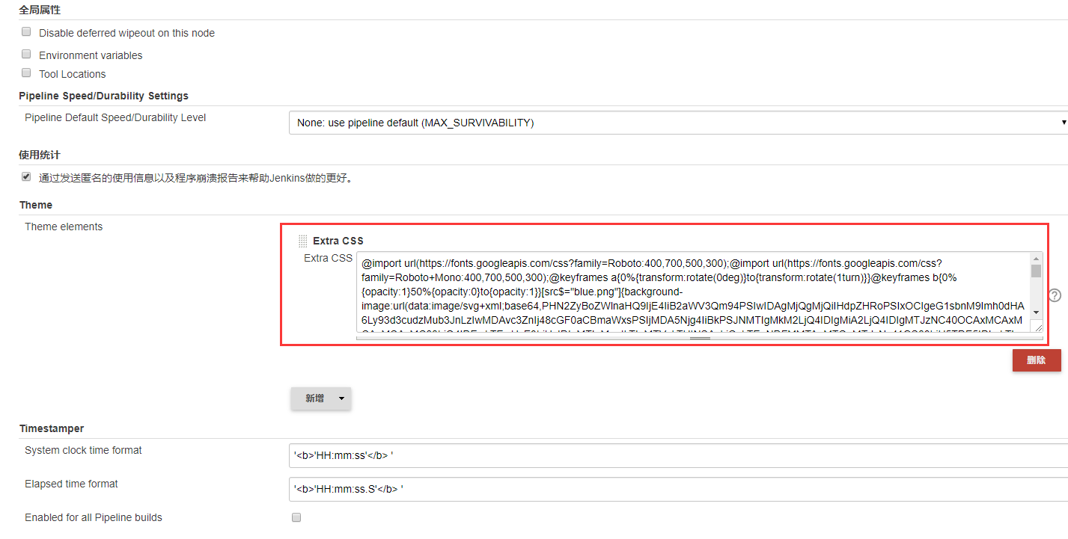Click the dropdown arrow of the durability level selector
Image resolution: width=1068 pixels, height=539 pixels.
pos(1063,122)
